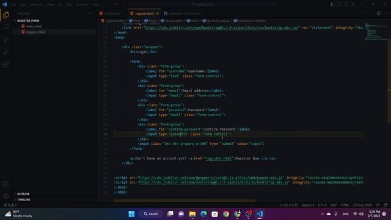Open Microsoft Edge from the taskbar
The width and height of the screenshot is (391, 220).
[x=203, y=214]
